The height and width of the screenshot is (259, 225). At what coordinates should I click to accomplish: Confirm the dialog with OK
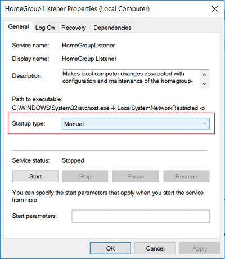110,248
